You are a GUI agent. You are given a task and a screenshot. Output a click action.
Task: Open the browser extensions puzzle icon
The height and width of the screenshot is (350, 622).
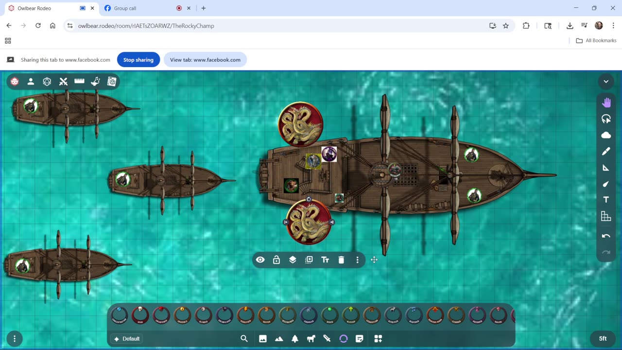pyautogui.click(x=526, y=26)
